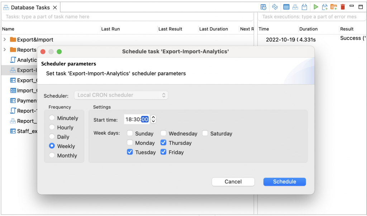
Task: Open the Scheduler dropdown
Action: click(121, 95)
